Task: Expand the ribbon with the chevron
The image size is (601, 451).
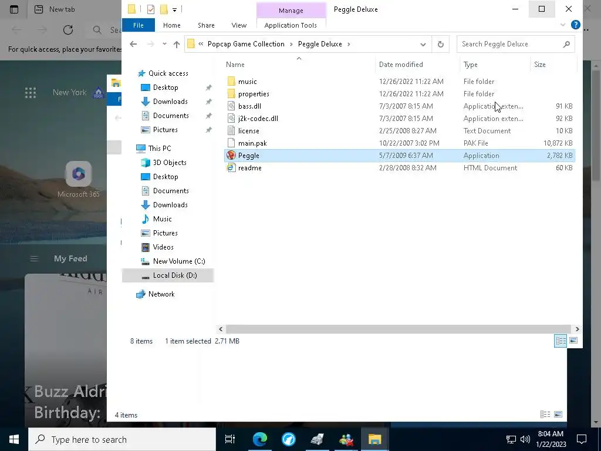Action: tap(563, 25)
